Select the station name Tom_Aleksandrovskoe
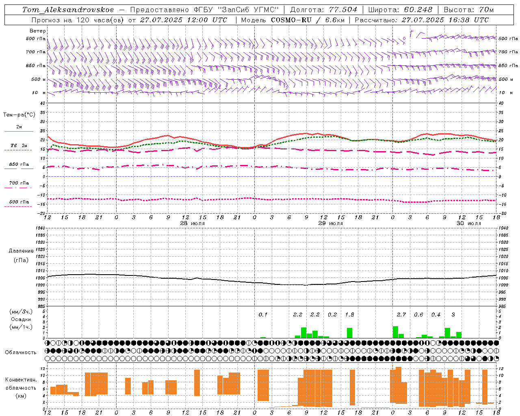 (68, 10)
